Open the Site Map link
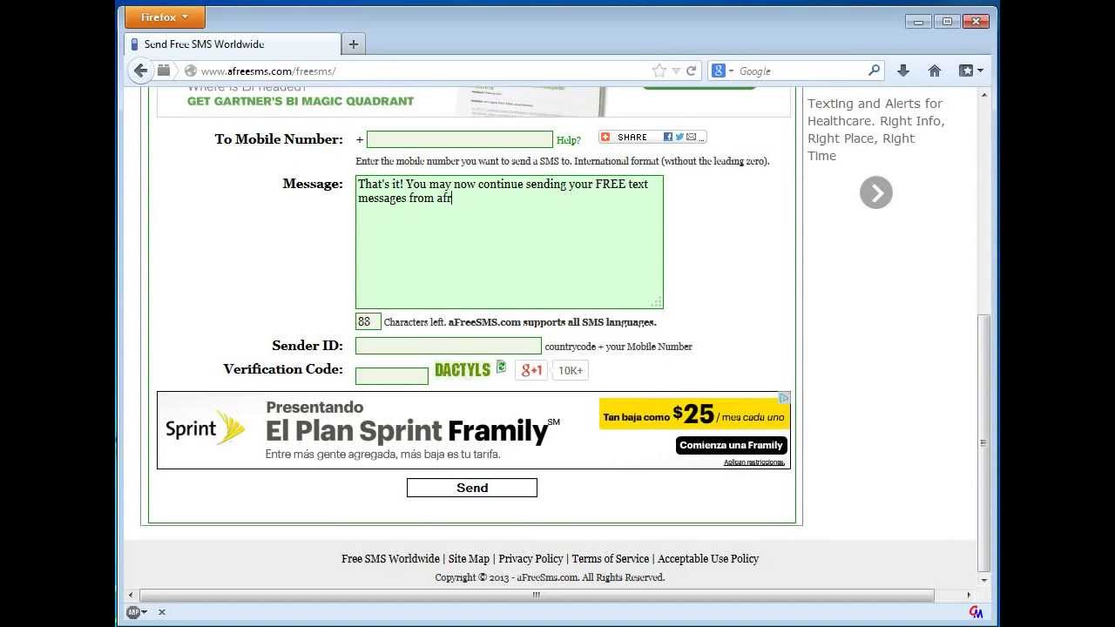The width and height of the screenshot is (1115, 627). pyautogui.click(x=469, y=559)
